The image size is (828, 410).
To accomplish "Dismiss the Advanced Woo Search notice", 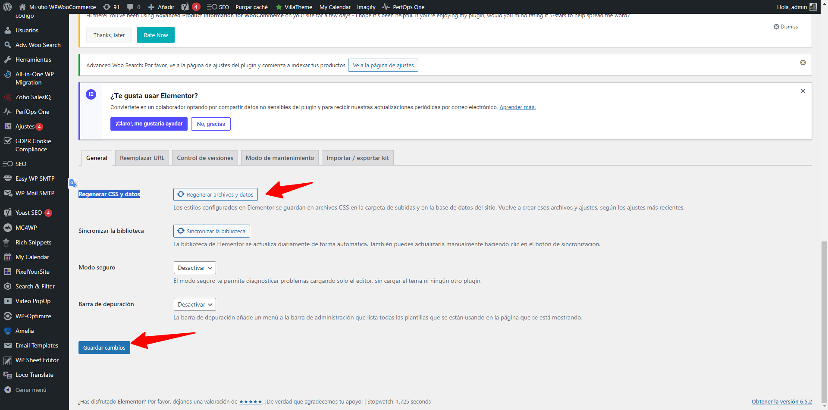I will (x=803, y=63).
